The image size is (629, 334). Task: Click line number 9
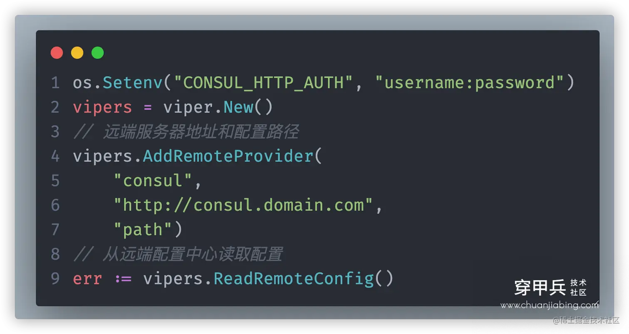click(x=56, y=279)
